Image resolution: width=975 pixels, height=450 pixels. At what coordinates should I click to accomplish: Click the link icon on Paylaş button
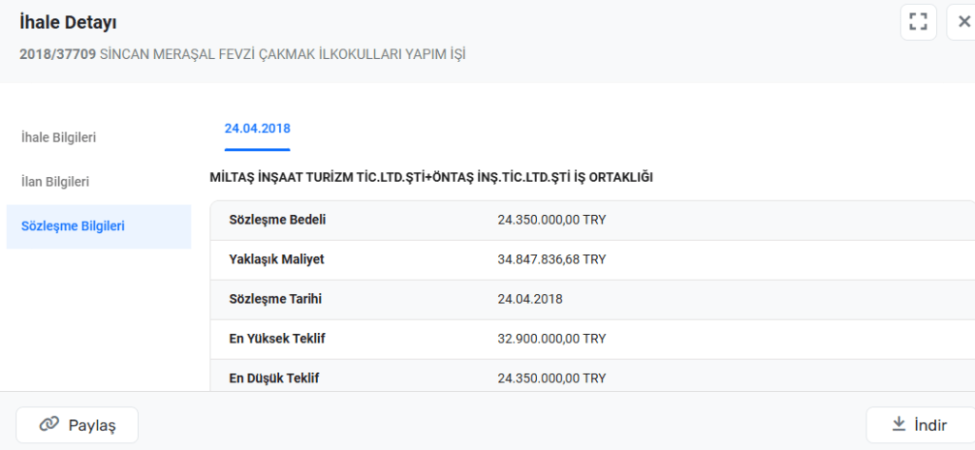coord(49,425)
